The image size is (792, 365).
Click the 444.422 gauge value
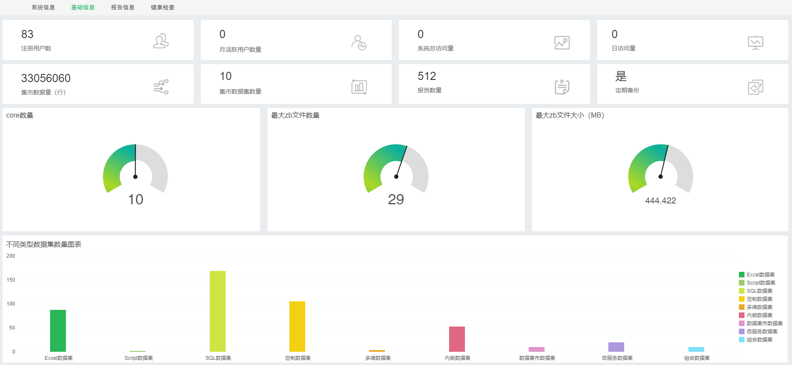(661, 200)
